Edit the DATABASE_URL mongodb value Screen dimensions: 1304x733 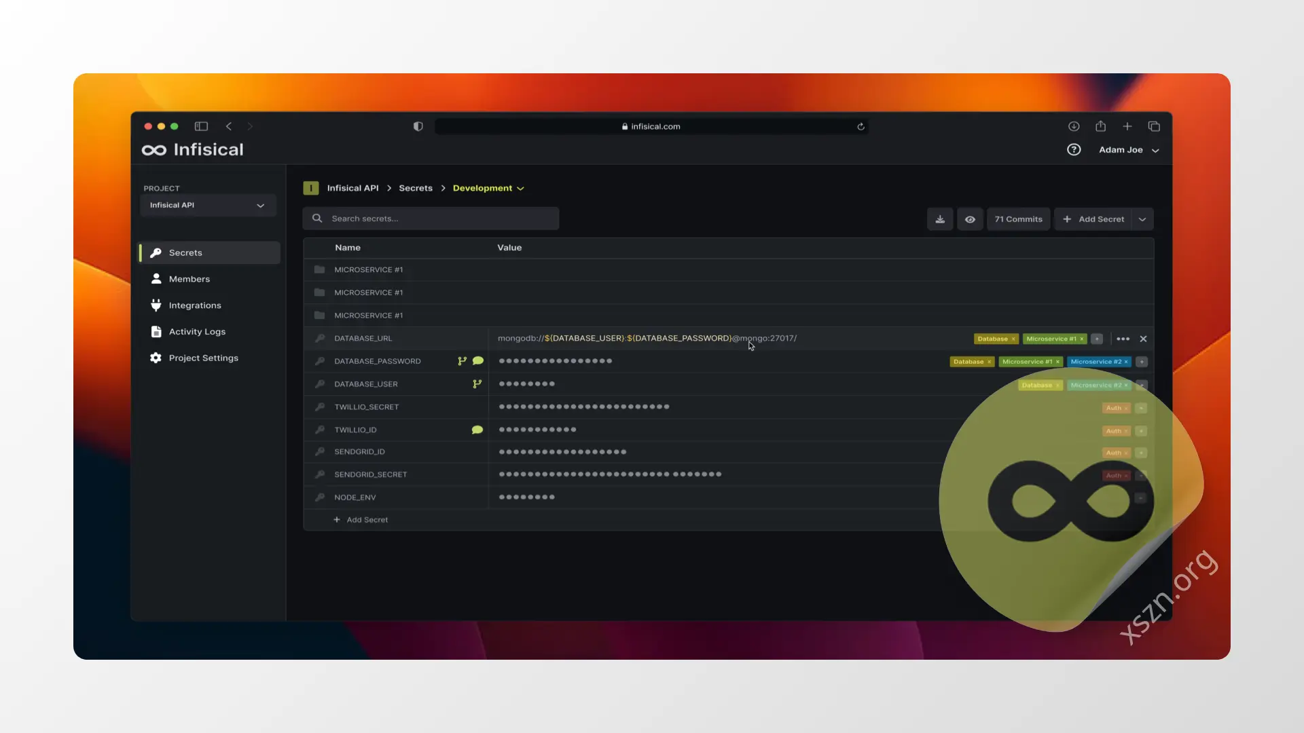647,338
